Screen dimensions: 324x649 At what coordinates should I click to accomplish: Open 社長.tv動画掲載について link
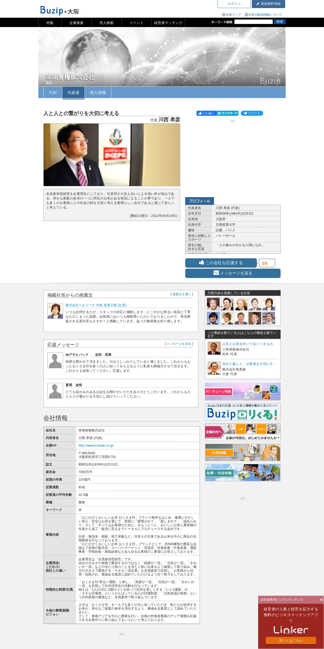pos(263,15)
